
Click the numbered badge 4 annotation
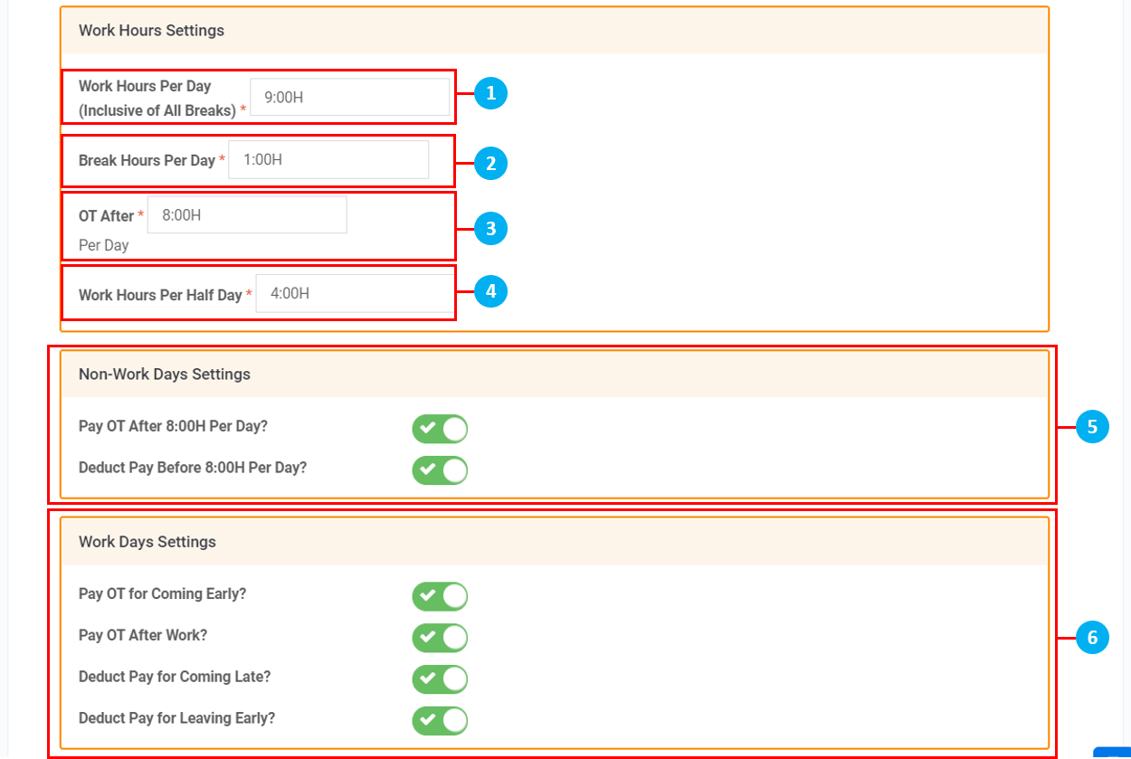point(490,291)
